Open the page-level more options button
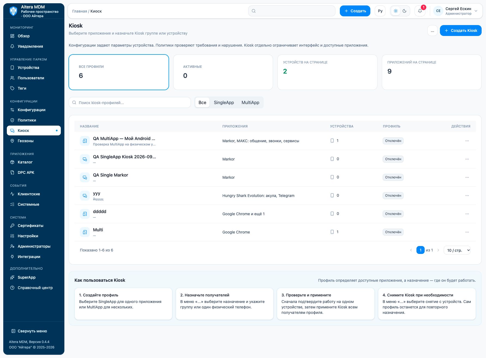Screen dimensions: 486x358 pos(433,31)
